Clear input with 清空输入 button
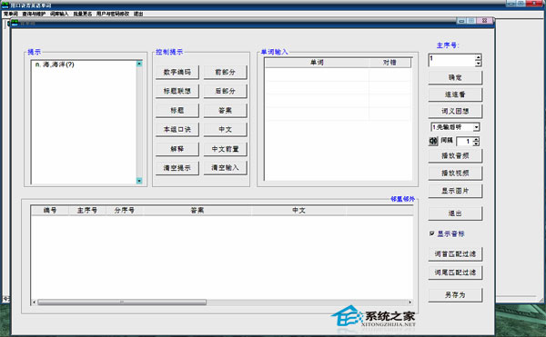The height and width of the screenshot is (337, 546). coord(226,168)
